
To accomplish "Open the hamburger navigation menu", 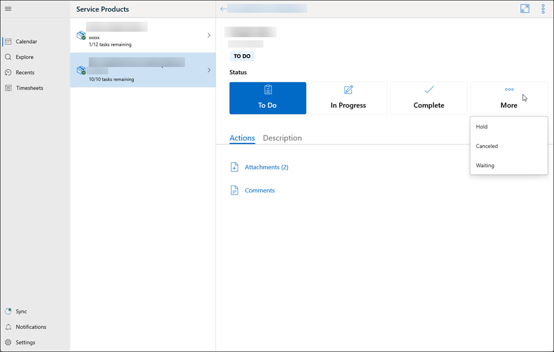I will [8, 8].
